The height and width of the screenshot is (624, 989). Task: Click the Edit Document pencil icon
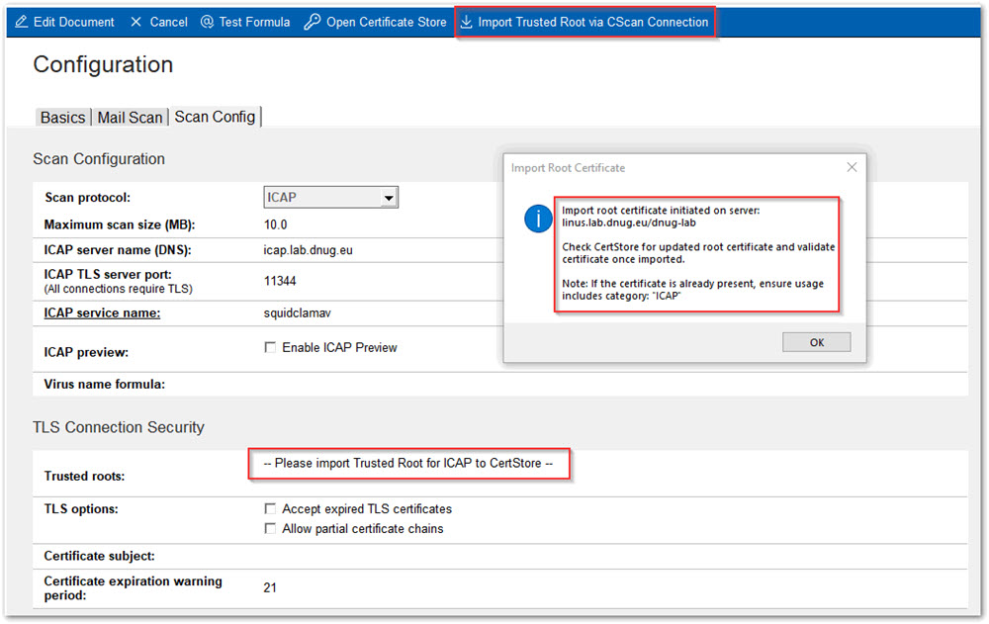point(21,22)
